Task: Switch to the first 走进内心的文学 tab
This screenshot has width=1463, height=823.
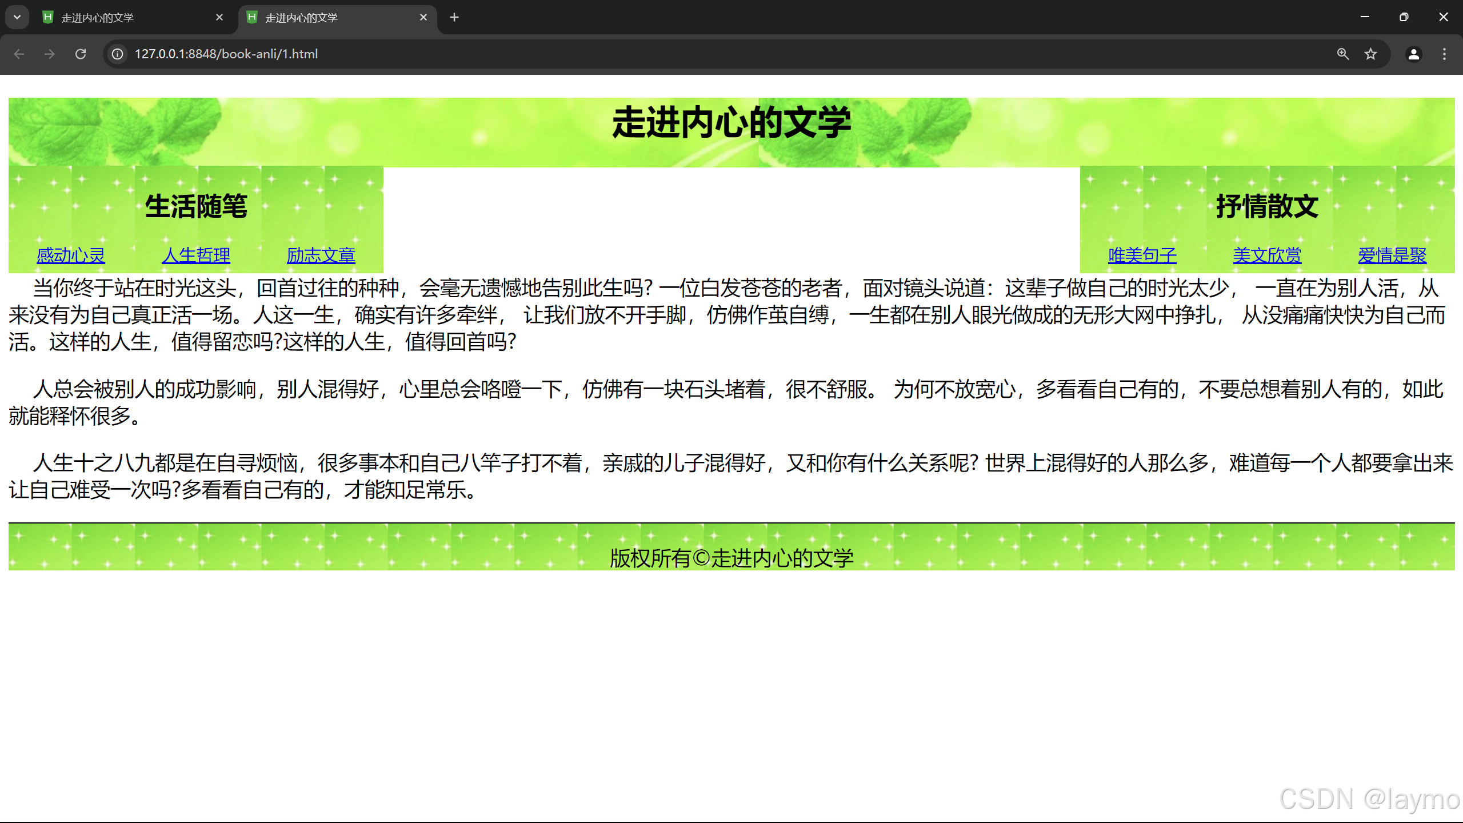Action: pyautogui.click(x=126, y=18)
